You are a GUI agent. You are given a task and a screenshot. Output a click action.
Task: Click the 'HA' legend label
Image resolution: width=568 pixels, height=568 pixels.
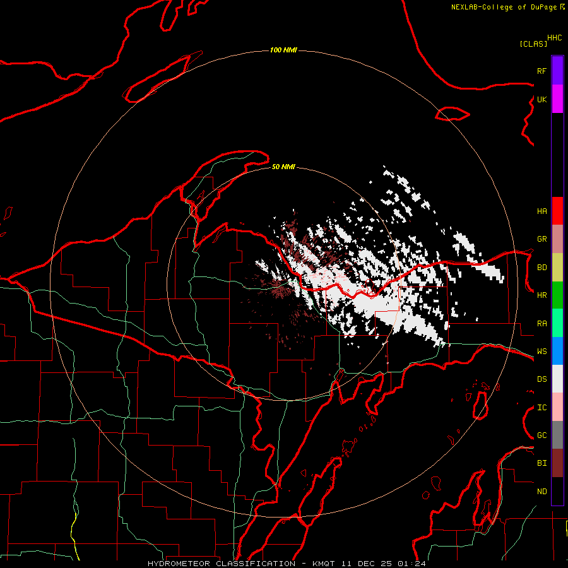click(x=541, y=211)
